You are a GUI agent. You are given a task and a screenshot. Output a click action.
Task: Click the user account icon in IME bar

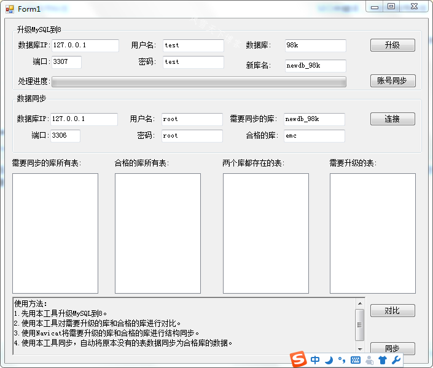coord(369,360)
